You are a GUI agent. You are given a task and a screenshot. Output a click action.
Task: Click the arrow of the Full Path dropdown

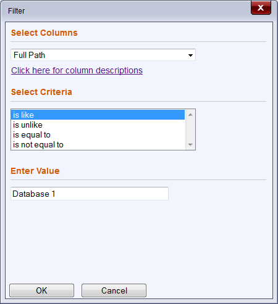click(190, 55)
